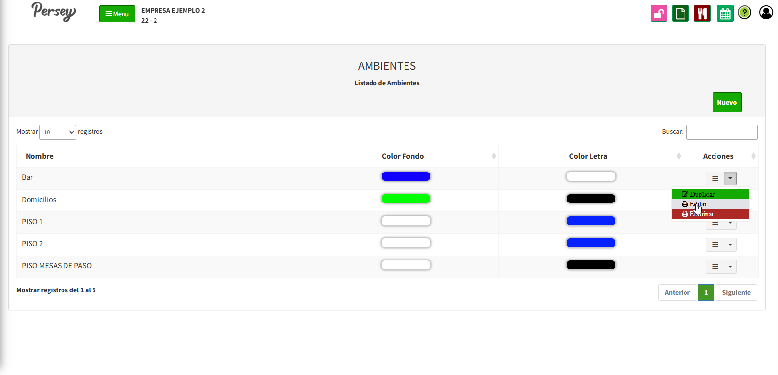
Task: Select Editar in the actions menu
Action: point(710,204)
